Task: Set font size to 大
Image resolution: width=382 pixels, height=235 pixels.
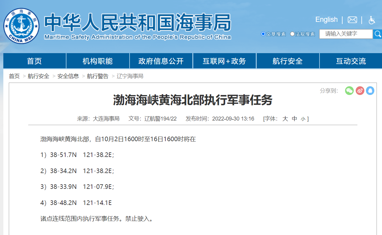Action: pyautogui.click(x=285, y=119)
